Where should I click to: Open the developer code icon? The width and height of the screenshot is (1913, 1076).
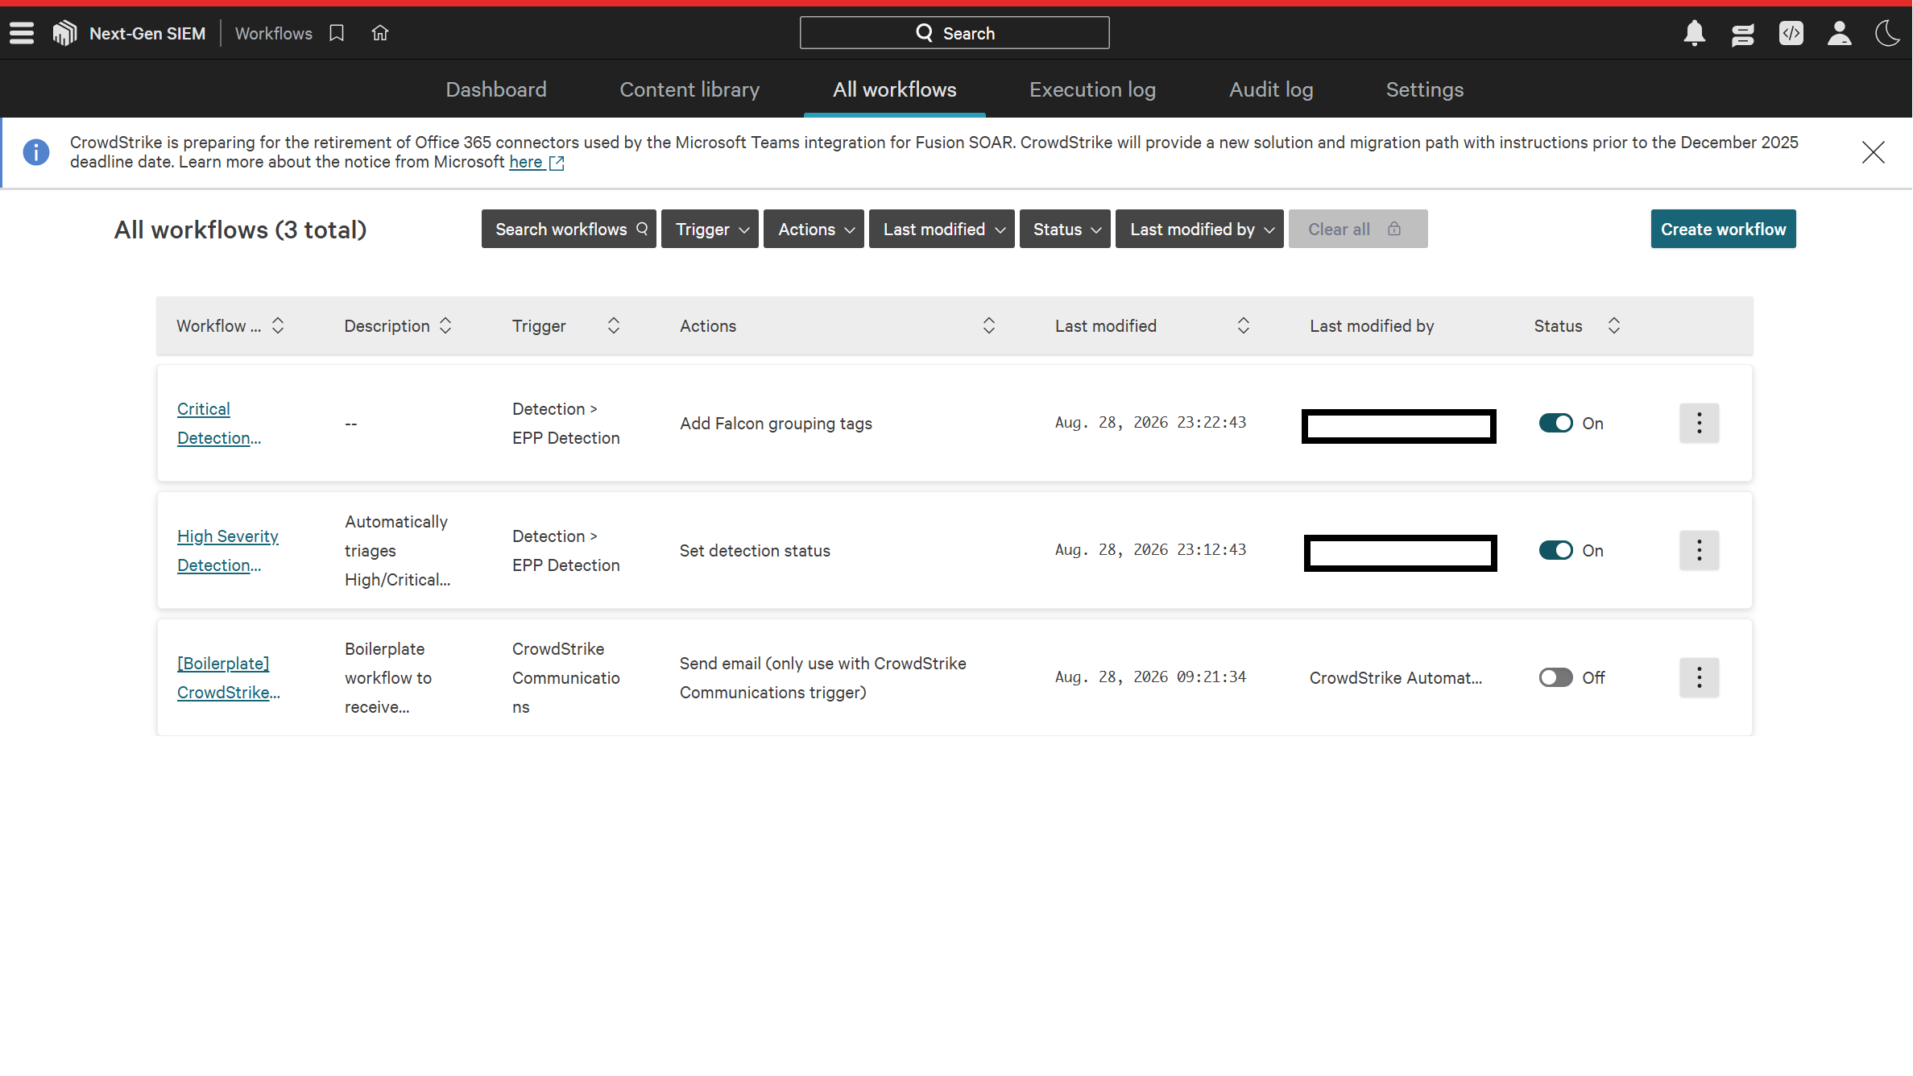click(1791, 33)
